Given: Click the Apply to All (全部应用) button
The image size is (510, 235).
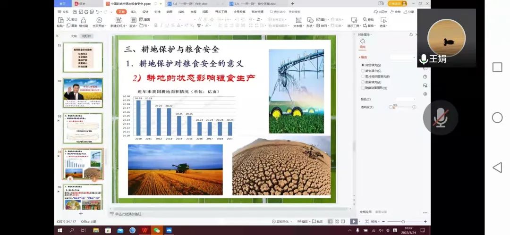Looking at the screenshot, I should 365,212.
